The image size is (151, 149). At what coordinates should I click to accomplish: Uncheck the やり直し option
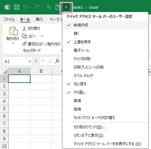(105, 93)
